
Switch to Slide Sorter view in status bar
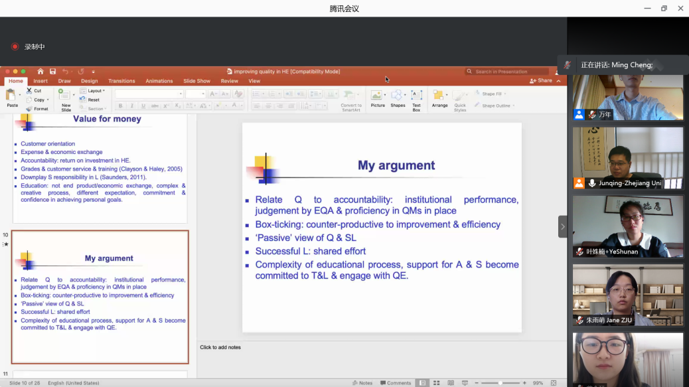click(x=436, y=383)
